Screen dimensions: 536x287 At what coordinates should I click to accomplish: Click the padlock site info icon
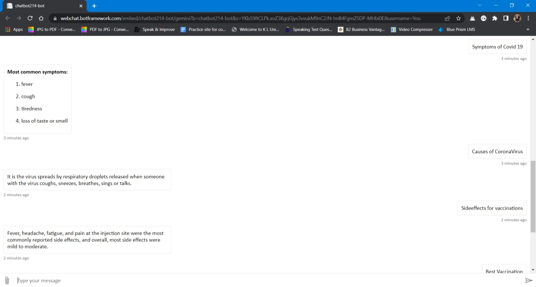point(55,18)
